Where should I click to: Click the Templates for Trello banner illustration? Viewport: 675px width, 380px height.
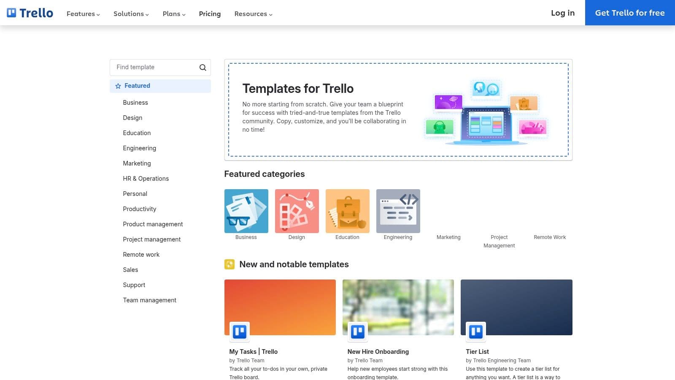pyautogui.click(x=486, y=112)
